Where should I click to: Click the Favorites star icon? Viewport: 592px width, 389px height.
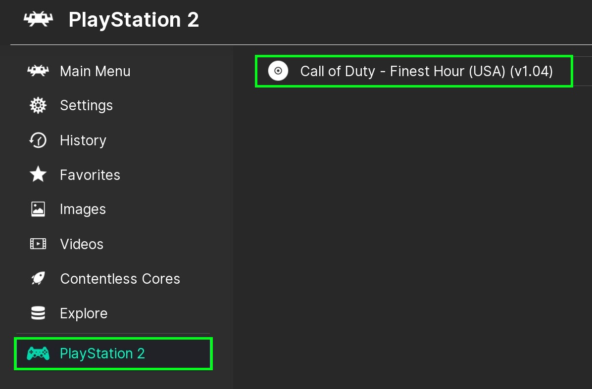(x=38, y=174)
